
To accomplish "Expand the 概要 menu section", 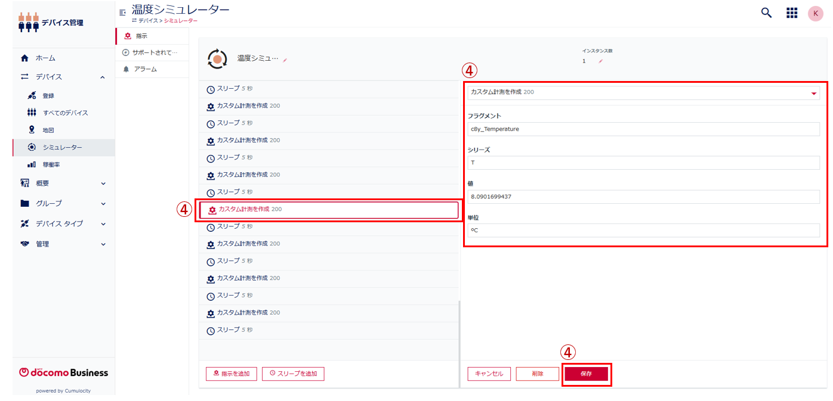I will (x=103, y=184).
